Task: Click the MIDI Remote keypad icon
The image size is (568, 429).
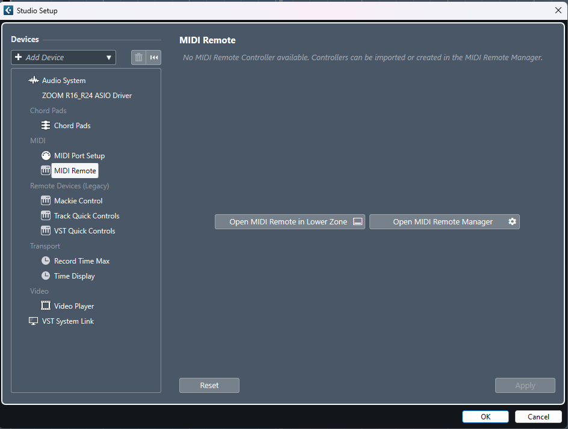Action: tap(46, 170)
